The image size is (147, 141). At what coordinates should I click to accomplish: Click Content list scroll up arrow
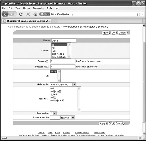pyautogui.click(x=69, y=45)
